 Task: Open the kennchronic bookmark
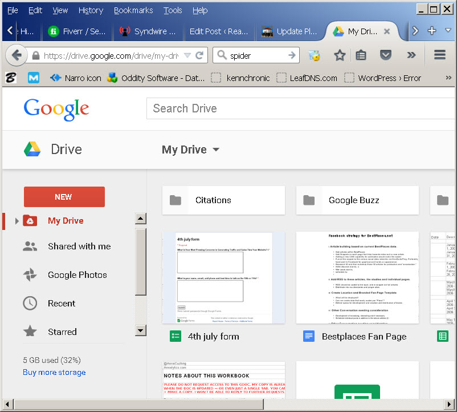pyautogui.click(x=240, y=78)
